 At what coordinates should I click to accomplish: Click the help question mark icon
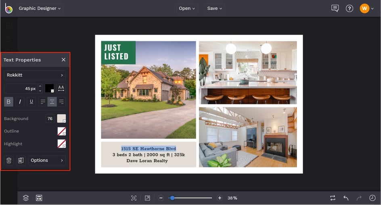click(350, 8)
